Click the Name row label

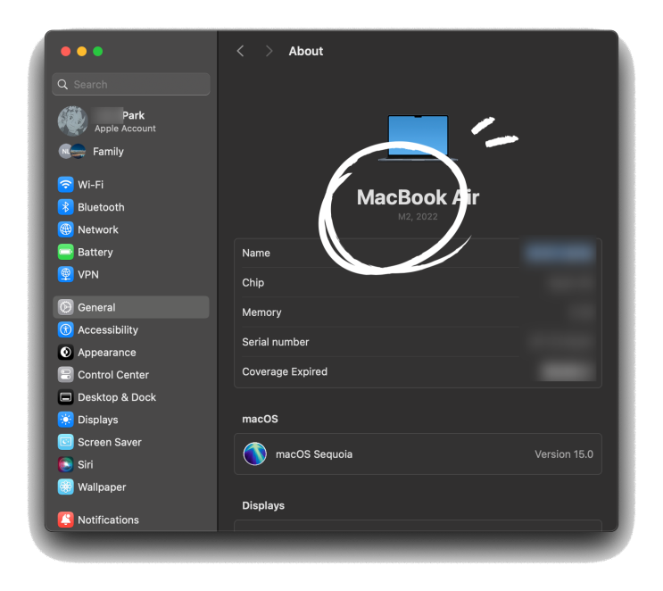point(256,253)
